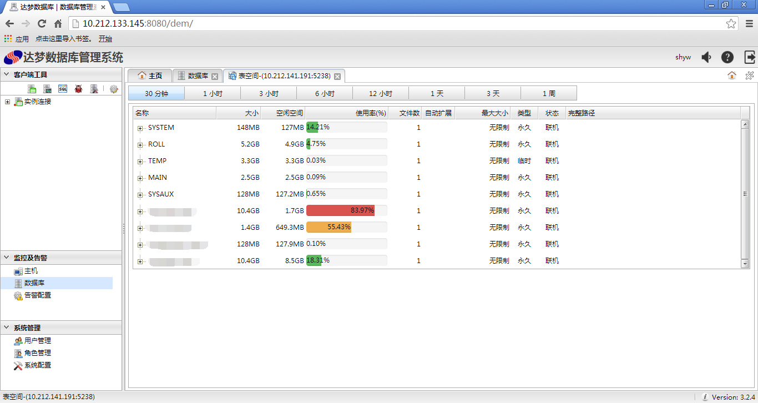Click the red 83.97% usage bar
The image size is (758, 403).
340,210
